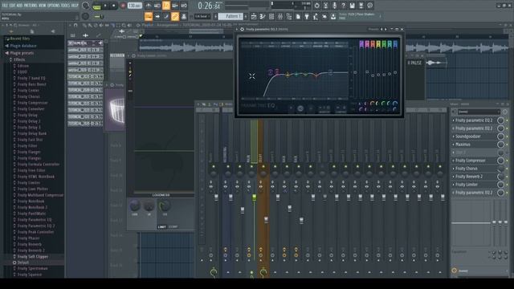The image size is (514, 289).
Task: Open the PATTERNS menu
Action: pos(31,6)
